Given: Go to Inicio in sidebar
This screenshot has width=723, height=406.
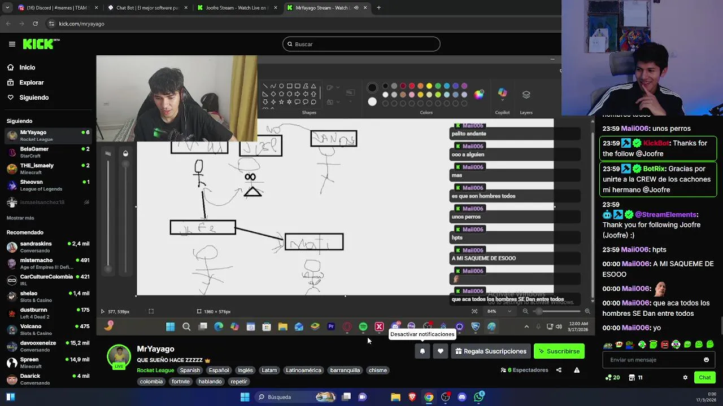Looking at the screenshot, I should click(27, 68).
